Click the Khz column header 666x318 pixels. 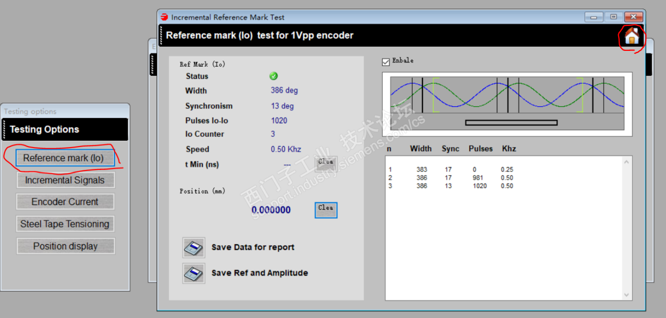click(x=509, y=149)
